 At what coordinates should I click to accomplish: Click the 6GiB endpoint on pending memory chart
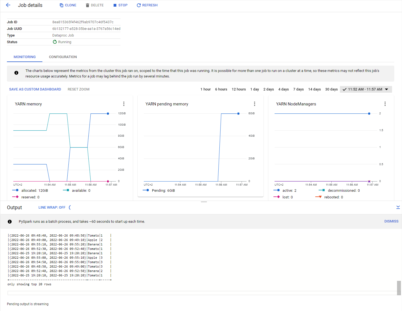[239, 113]
